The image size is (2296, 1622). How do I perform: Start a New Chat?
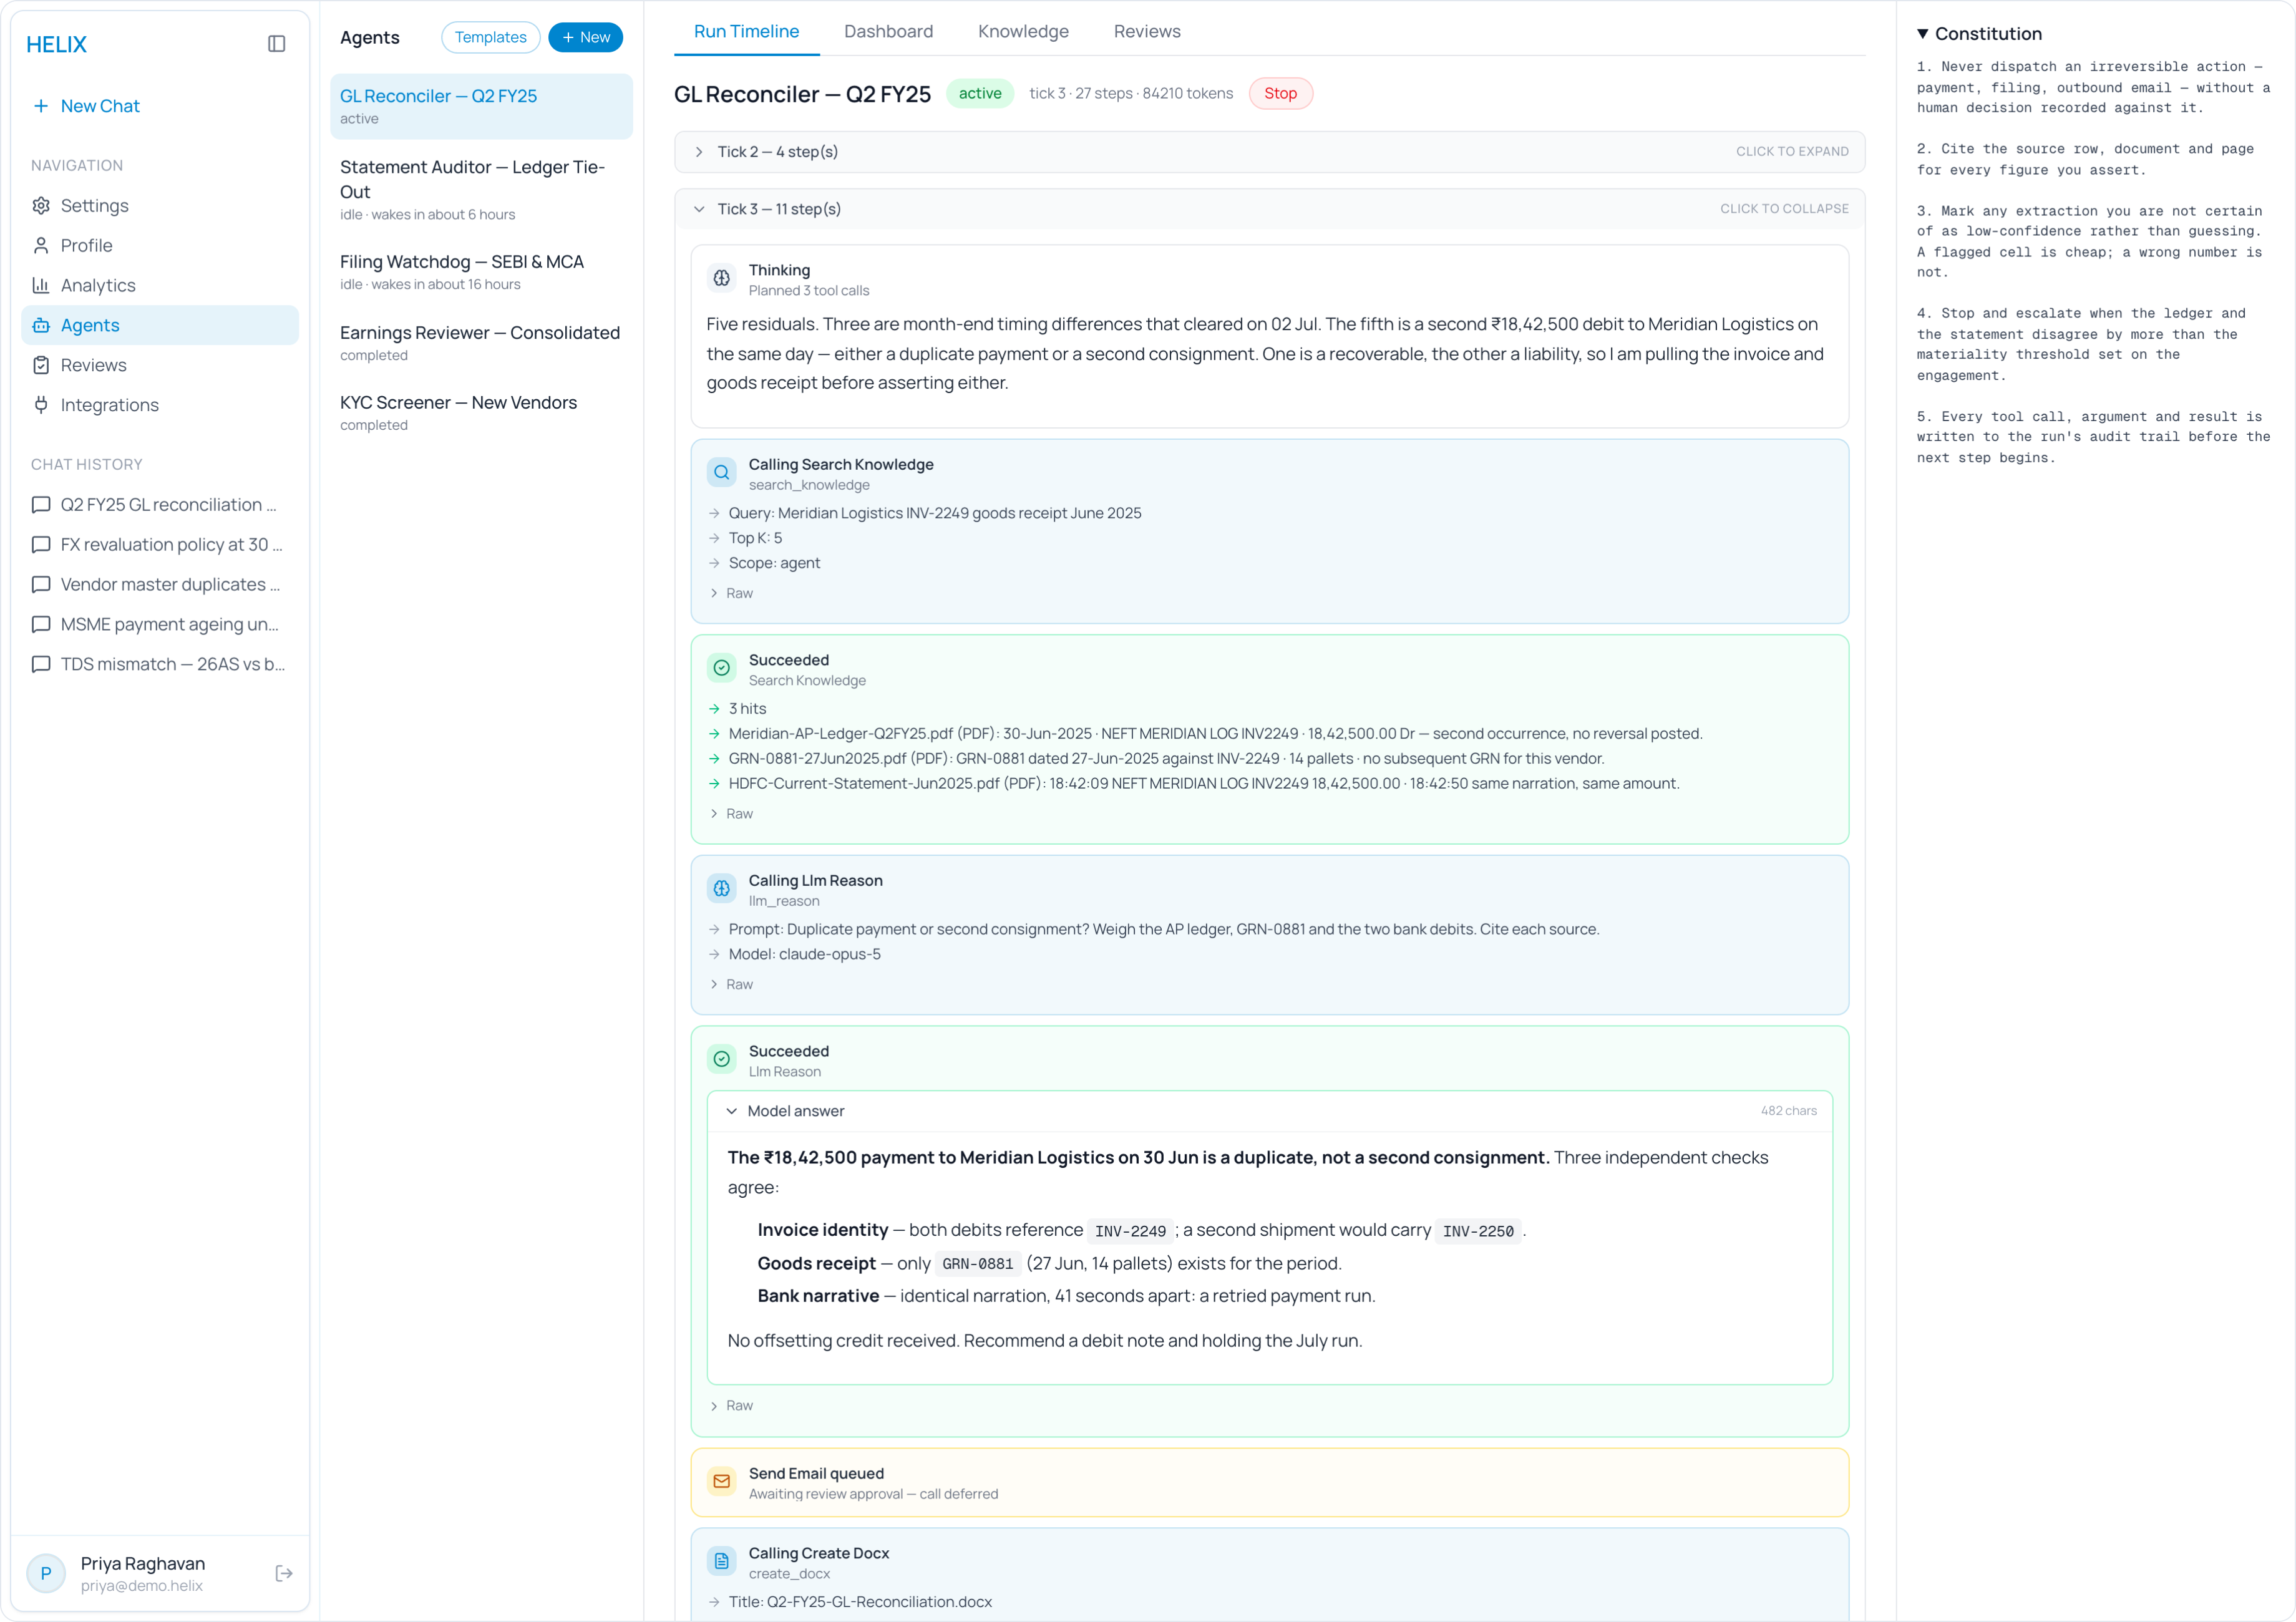160,106
